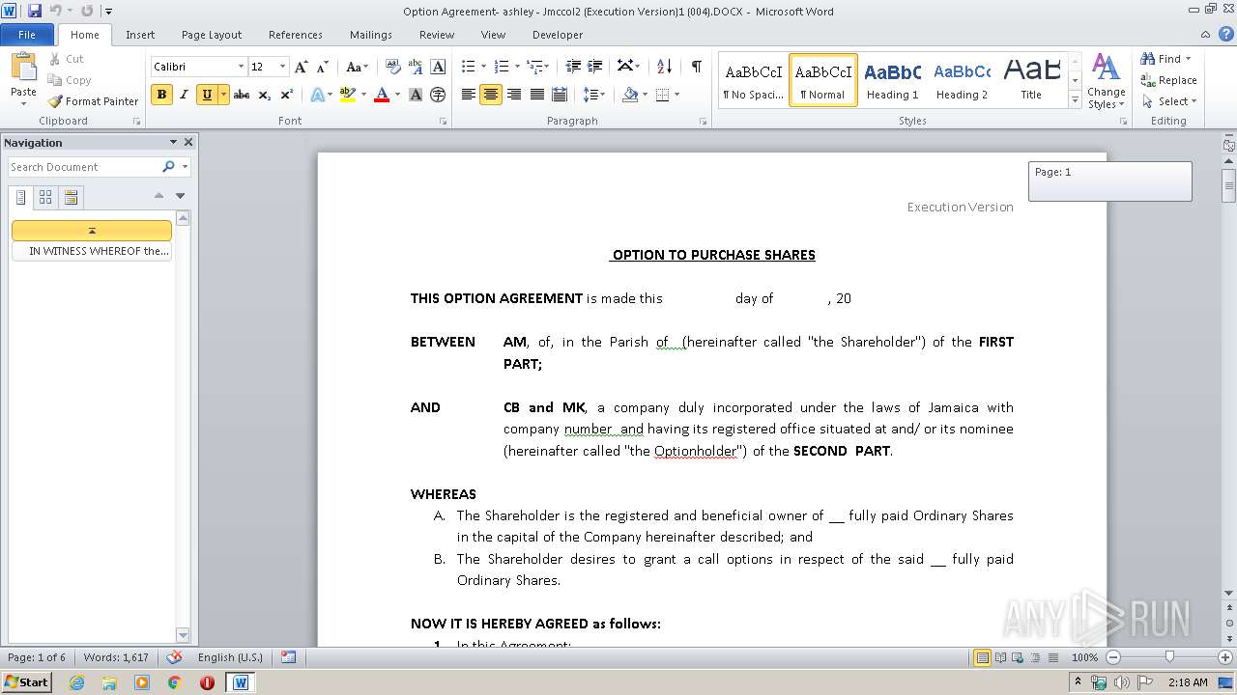
Task: Select IN WITNESS WHEREOF heading in Navigation
Action: click(x=92, y=251)
